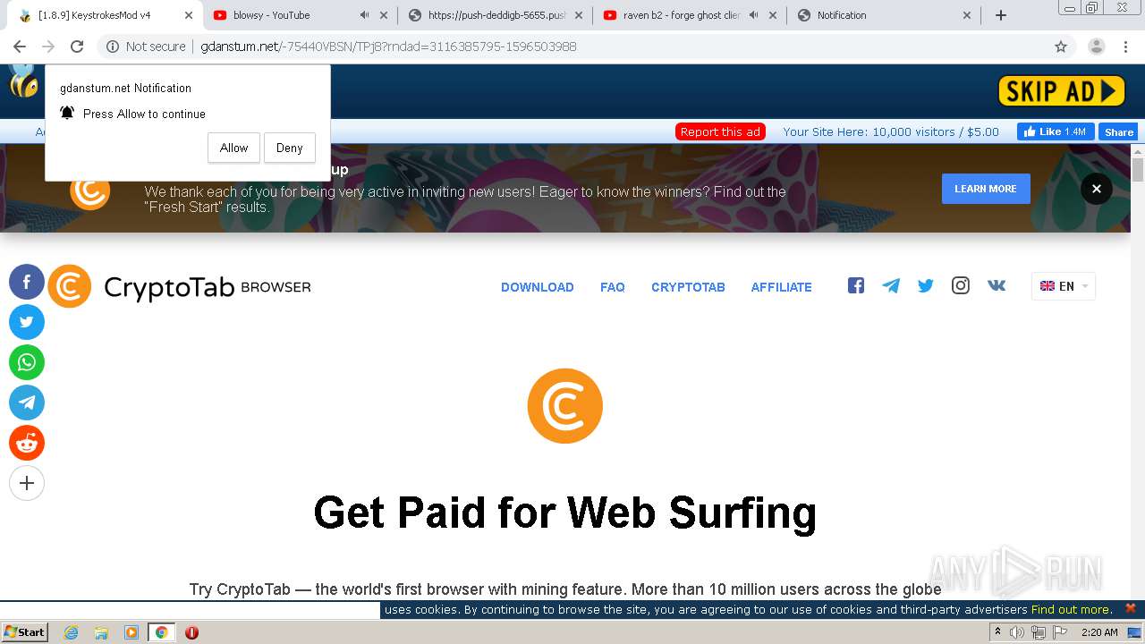1145x644 pixels.
Task: Click the Facebook Like 1.4M button
Action: click(1056, 131)
